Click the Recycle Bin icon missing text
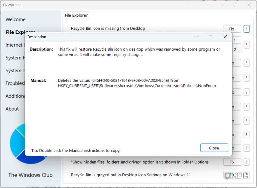Screen dimensions: 257x188 coord(108,28)
